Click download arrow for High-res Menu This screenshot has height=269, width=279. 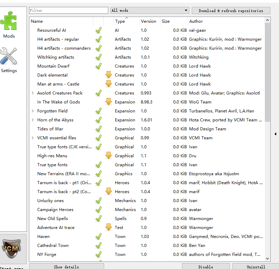tap(109, 155)
